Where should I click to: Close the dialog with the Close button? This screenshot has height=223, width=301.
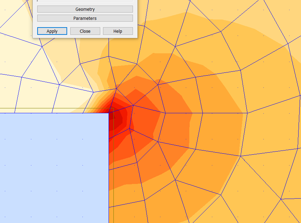coord(85,31)
